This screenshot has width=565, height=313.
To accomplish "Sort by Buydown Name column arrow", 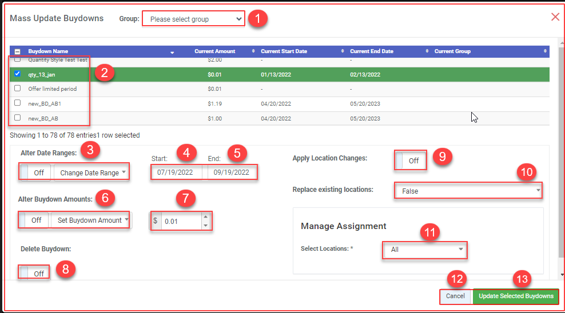I will click(x=172, y=53).
